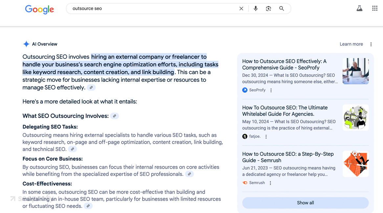This screenshot has height=213, width=383.
Task: Click the magnifying glass search icon
Action: tap(282, 9)
